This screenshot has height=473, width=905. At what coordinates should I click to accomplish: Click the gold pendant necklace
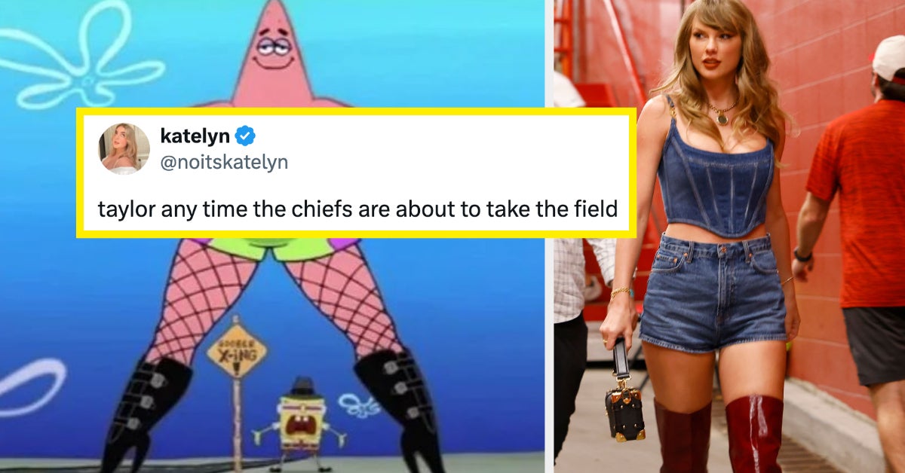(x=722, y=113)
